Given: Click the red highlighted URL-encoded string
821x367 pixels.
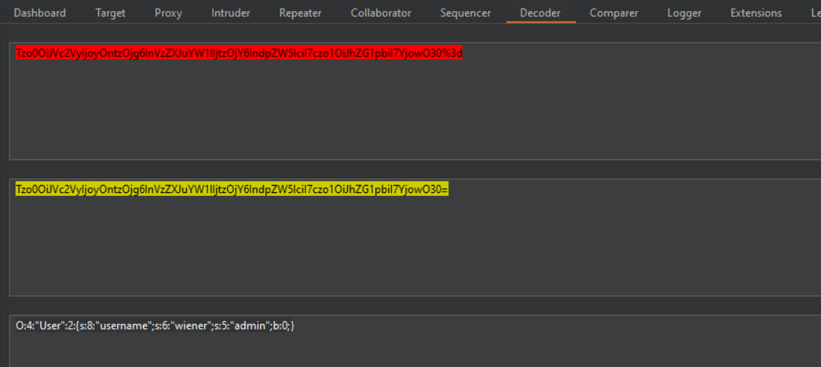Looking at the screenshot, I should coord(239,53).
